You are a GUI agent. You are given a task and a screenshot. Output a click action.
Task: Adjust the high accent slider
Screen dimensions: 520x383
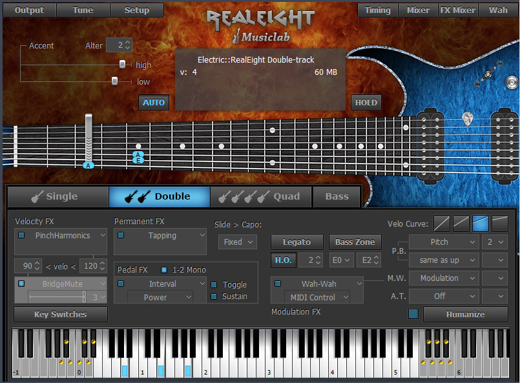(123, 64)
